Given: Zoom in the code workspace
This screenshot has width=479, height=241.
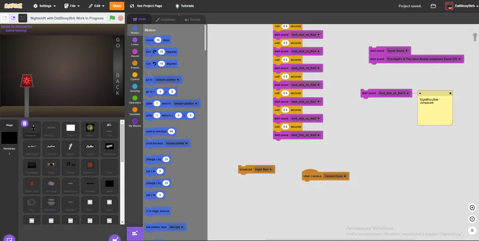Looking at the screenshot, I should click(x=472, y=207).
